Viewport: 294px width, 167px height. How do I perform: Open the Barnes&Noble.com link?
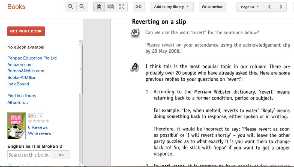point(26,71)
